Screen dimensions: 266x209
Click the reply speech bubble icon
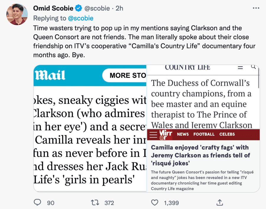click(x=37, y=202)
